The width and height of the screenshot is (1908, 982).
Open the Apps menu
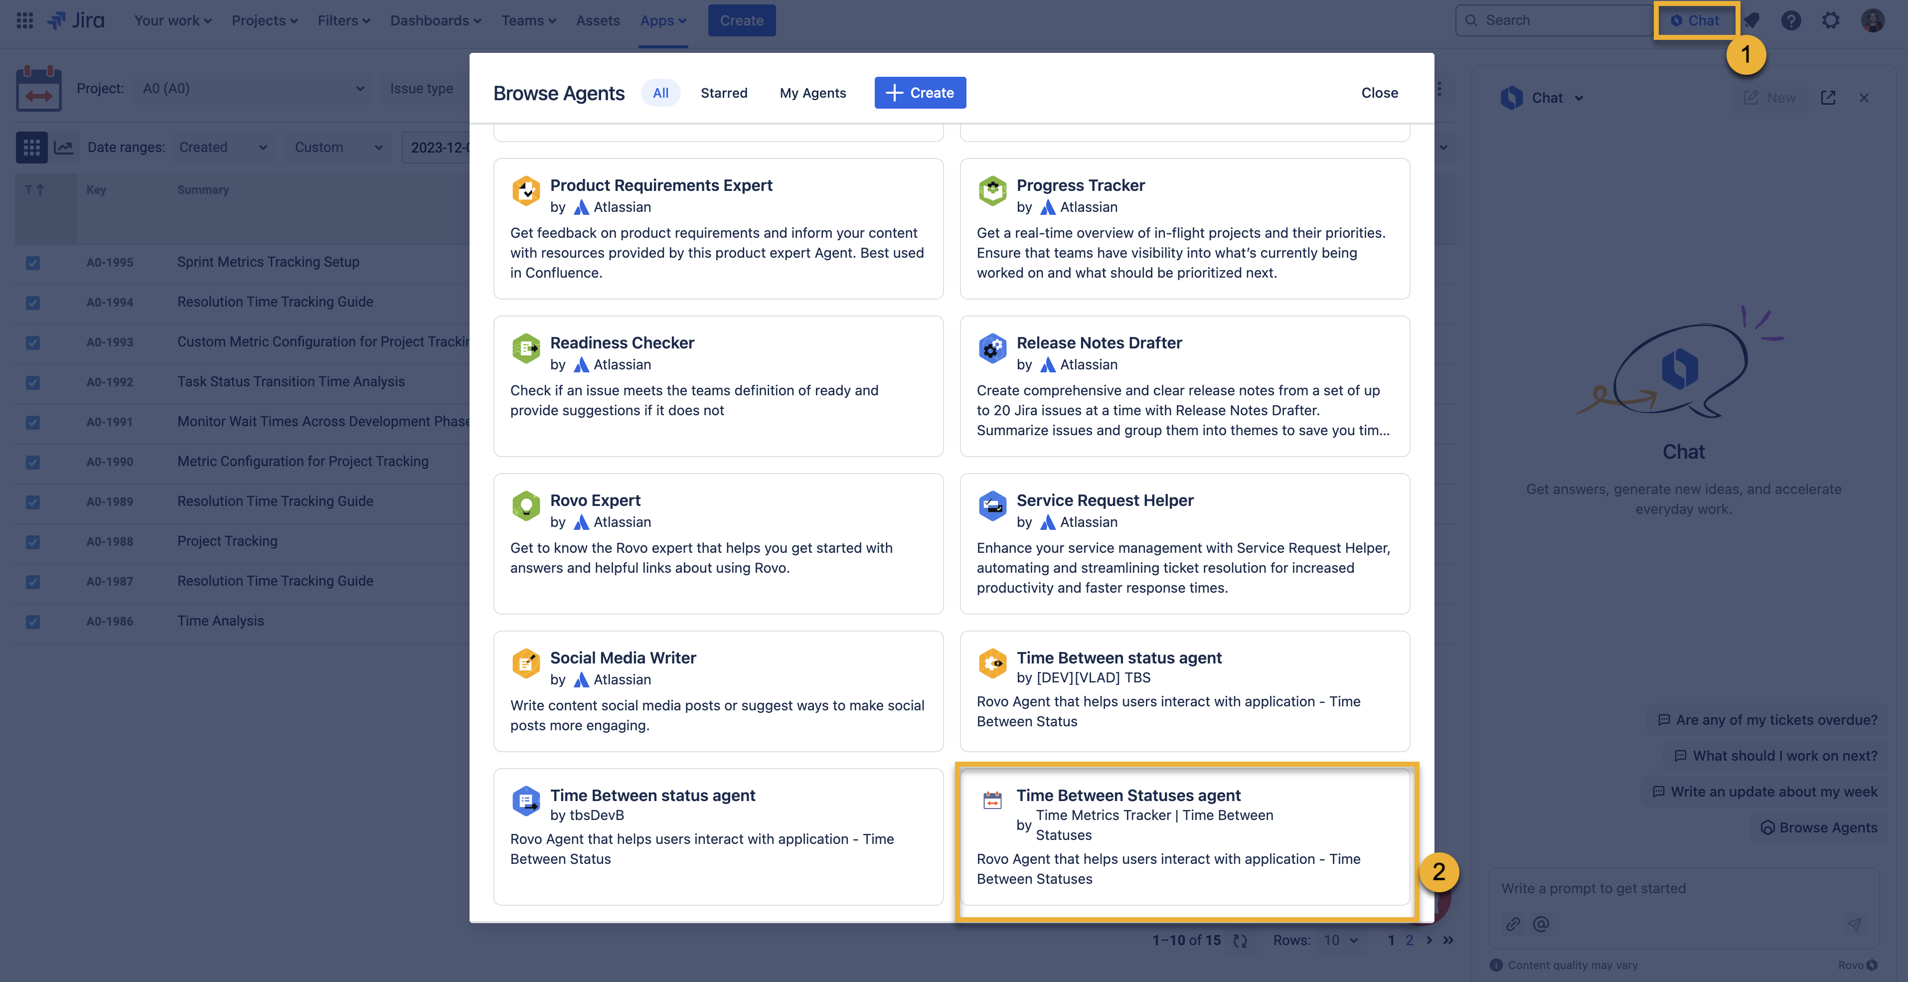click(x=662, y=20)
